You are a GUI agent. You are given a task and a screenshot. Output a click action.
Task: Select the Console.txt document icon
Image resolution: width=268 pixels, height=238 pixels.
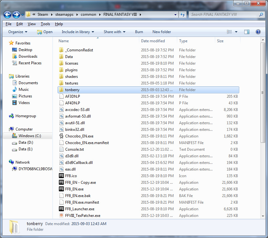coord(61,149)
